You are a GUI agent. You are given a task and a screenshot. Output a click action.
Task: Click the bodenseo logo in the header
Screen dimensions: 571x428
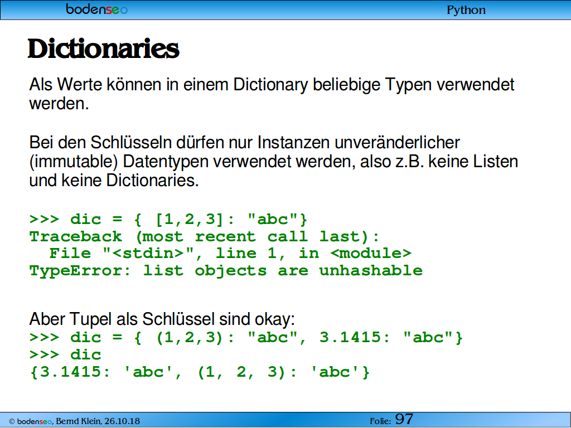(97, 9)
